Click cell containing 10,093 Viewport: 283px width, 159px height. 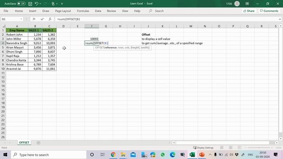pyautogui.click(x=49, y=43)
